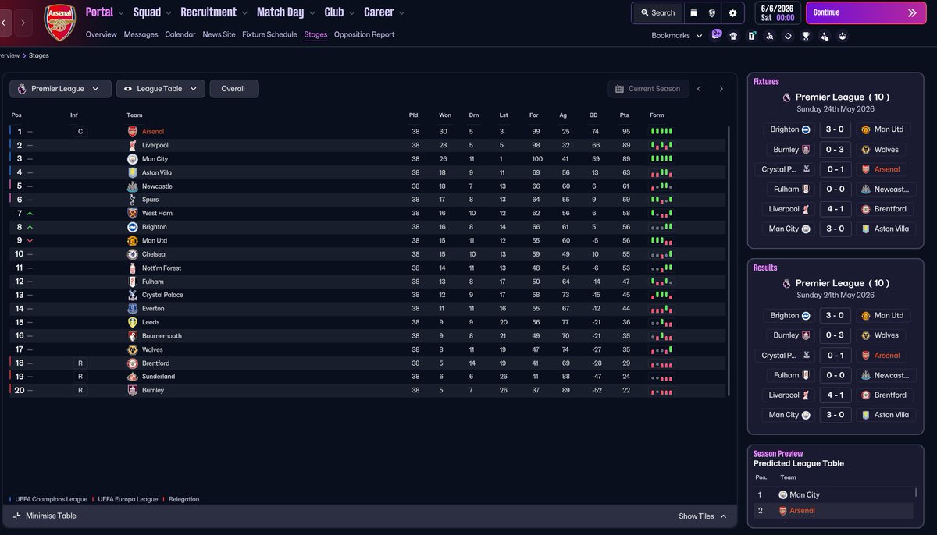Click the Brentford crest in the Fixtures panel
Image resolution: width=937 pixels, height=535 pixels.
tap(865, 209)
